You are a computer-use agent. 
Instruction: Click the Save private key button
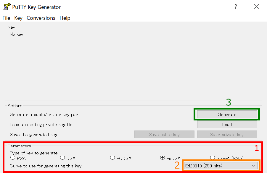coord(227,134)
